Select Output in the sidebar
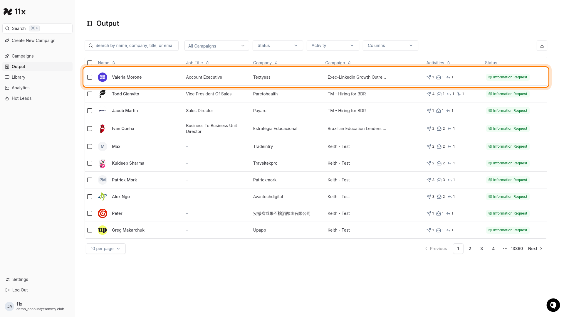 pos(37,67)
